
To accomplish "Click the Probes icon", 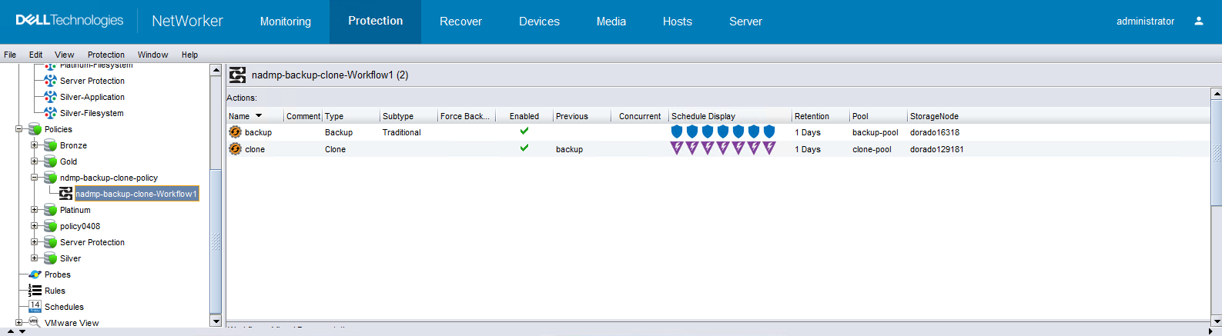I will click(x=35, y=274).
